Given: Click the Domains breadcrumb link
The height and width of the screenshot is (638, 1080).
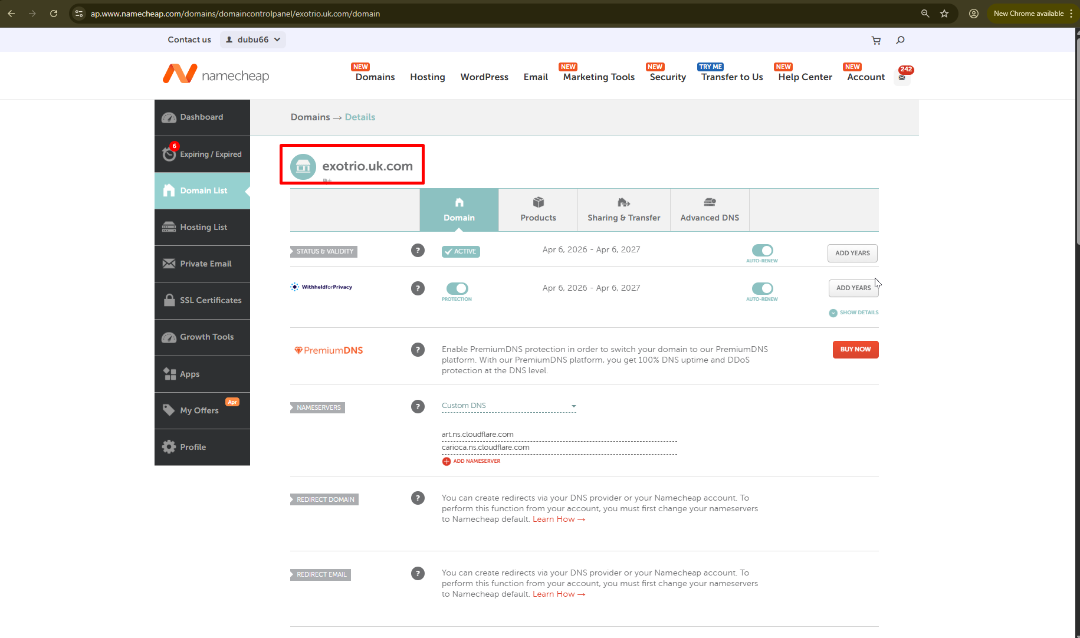Looking at the screenshot, I should (310, 117).
